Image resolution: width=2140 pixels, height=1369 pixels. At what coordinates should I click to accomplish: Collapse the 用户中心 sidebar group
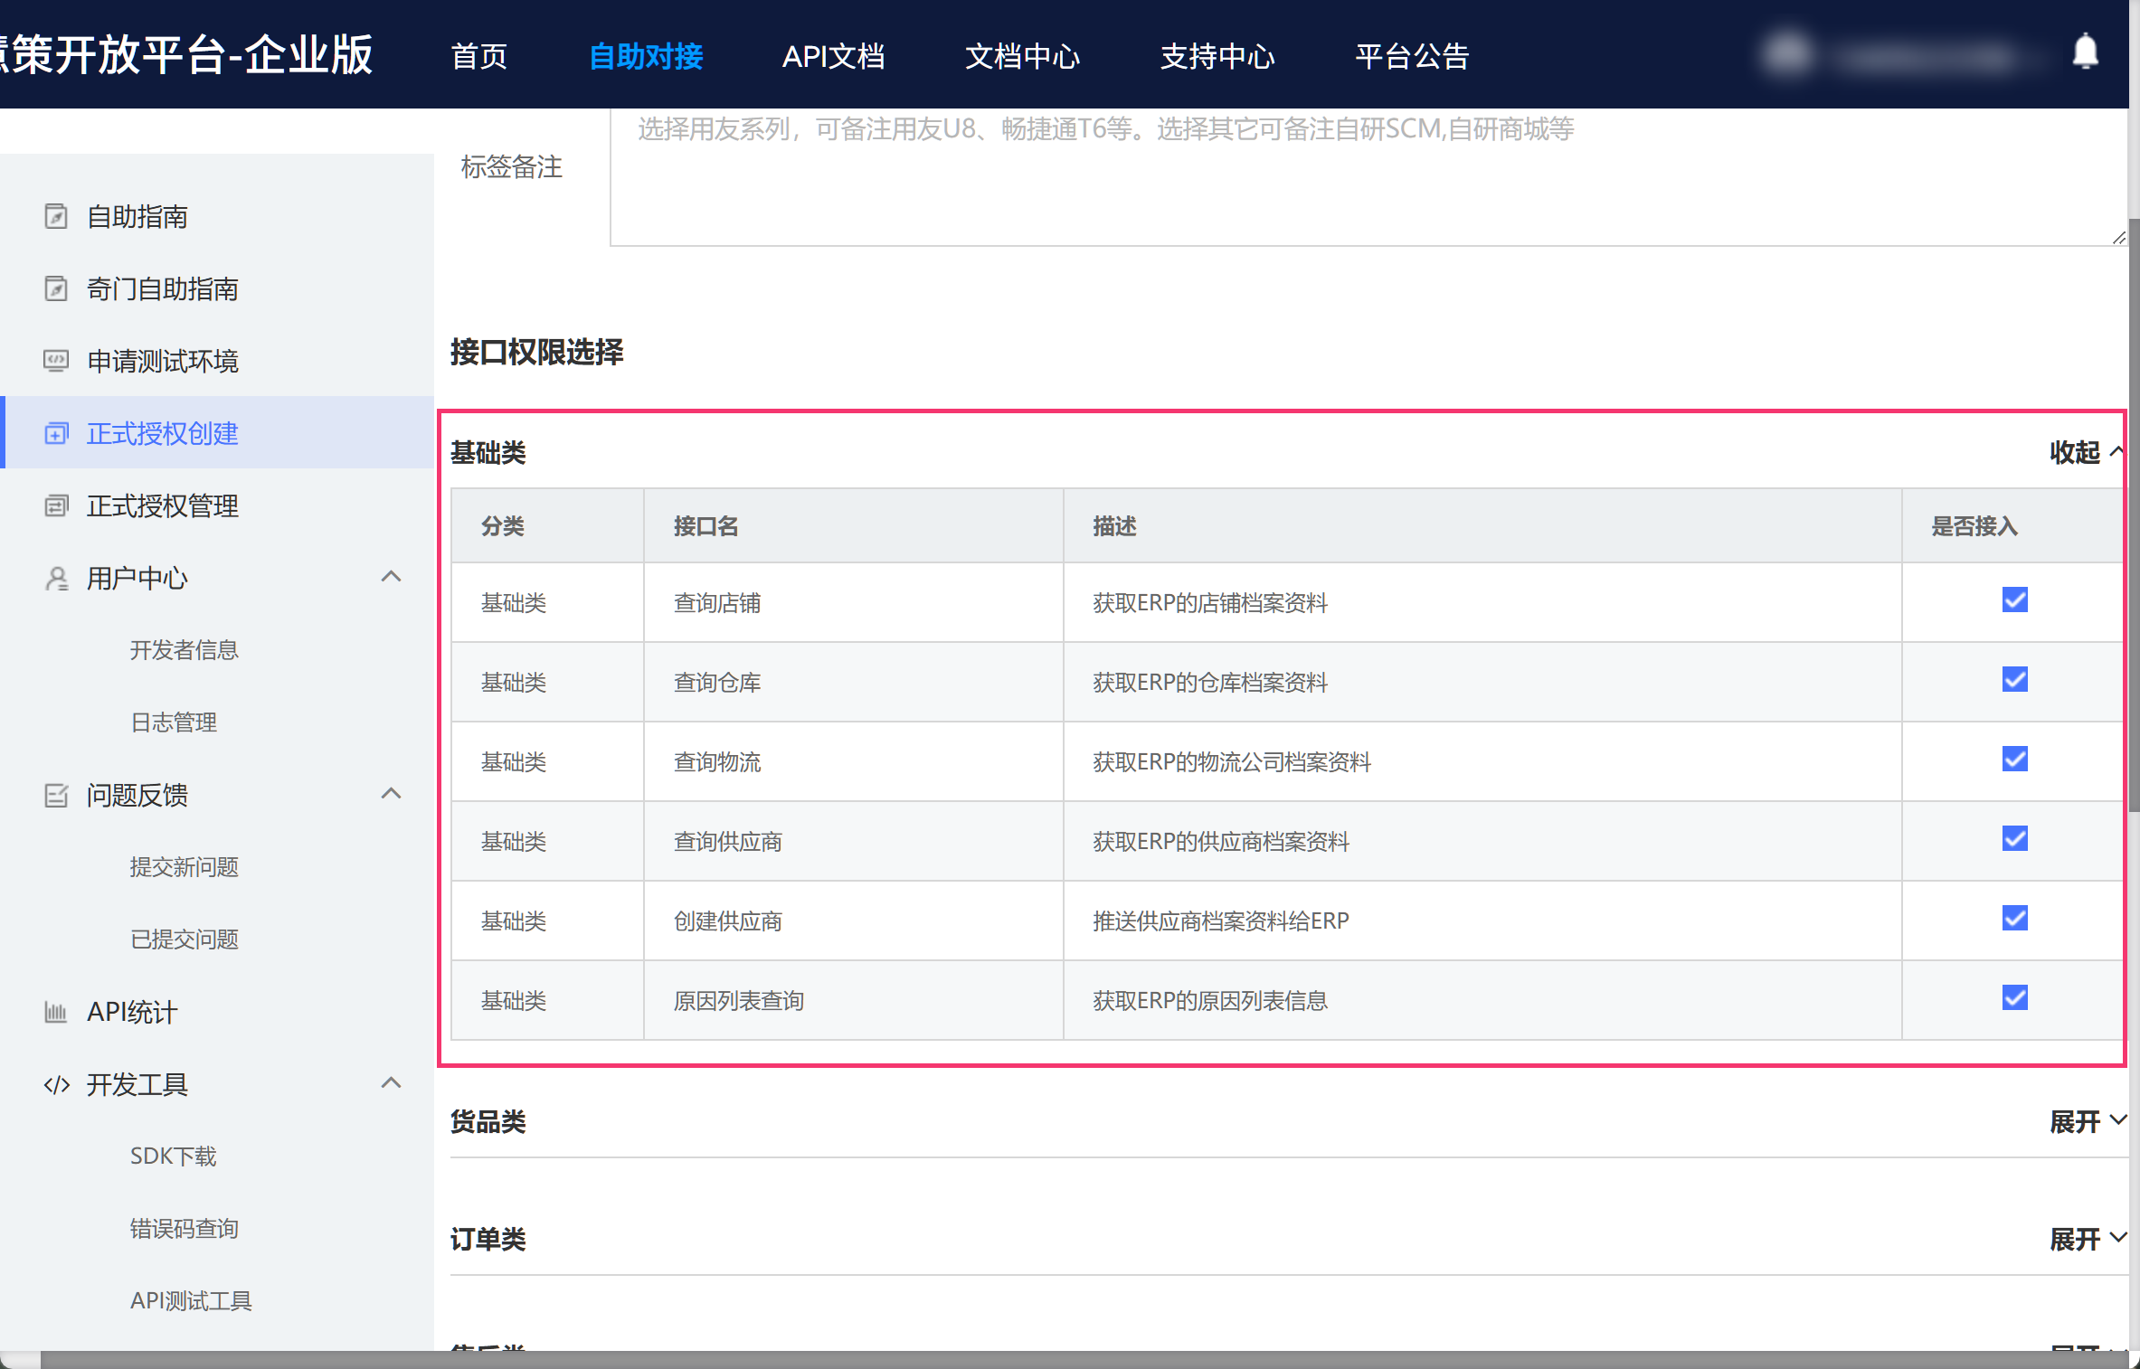point(391,577)
